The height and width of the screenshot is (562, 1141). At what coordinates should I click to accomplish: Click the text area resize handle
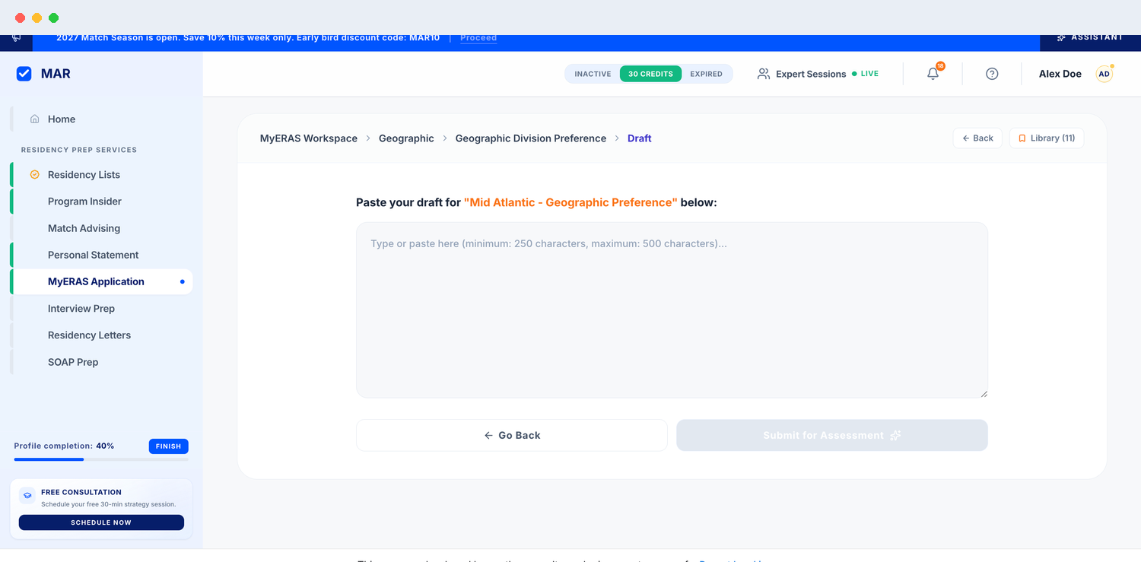[984, 393]
